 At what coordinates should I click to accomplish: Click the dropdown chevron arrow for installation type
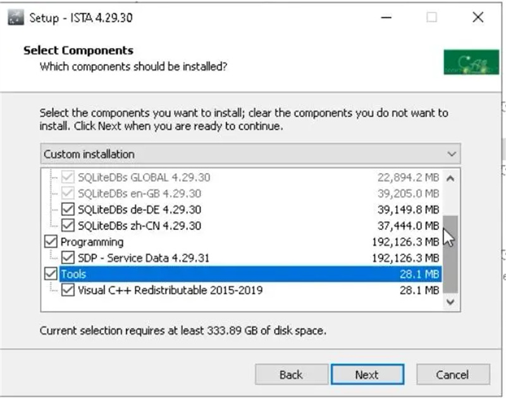pos(452,154)
